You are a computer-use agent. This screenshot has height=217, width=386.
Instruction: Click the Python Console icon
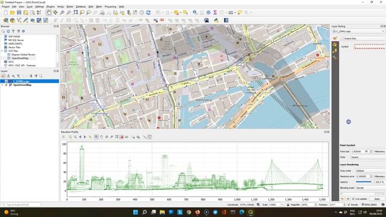click(216, 20)
